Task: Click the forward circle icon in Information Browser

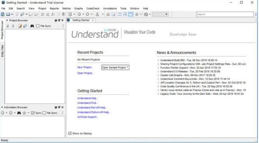Action: [x=11, y=113]
